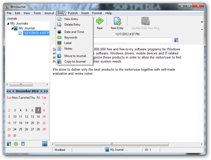Choose Delete Entry menu item
The height and width of the screenshot is (160, 211).
pyautogui.click(x=74, y=25)
